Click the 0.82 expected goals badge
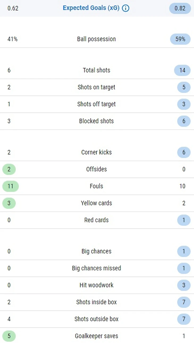This screenshot has height=343, width=194. [180, 8]
